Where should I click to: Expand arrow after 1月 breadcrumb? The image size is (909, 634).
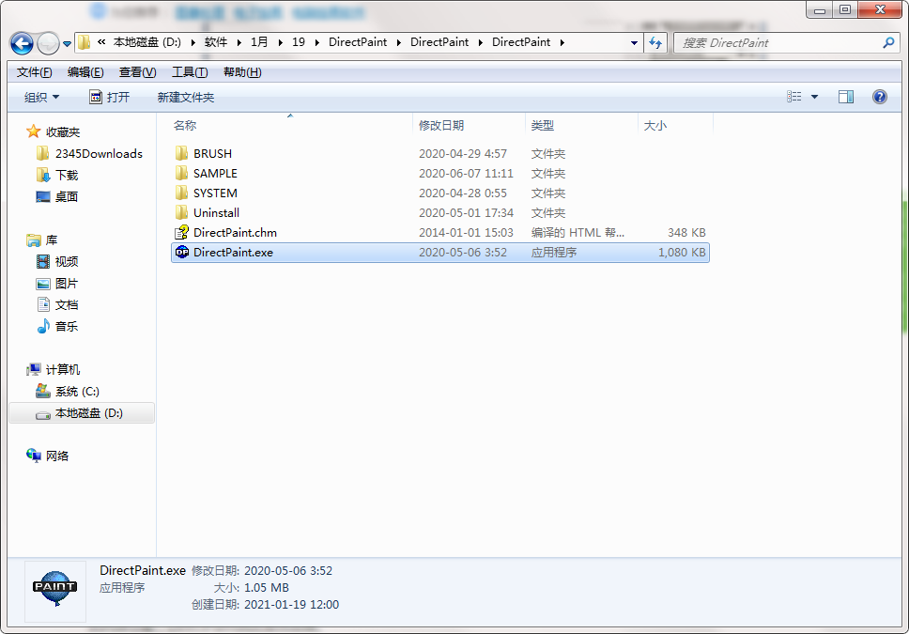click(x=280, y=42)
